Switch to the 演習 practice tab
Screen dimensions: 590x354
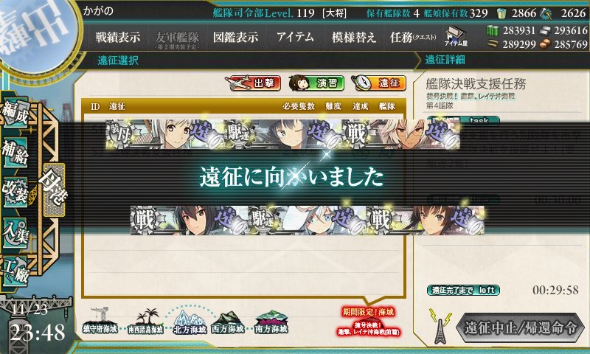(x=316, y=83)
